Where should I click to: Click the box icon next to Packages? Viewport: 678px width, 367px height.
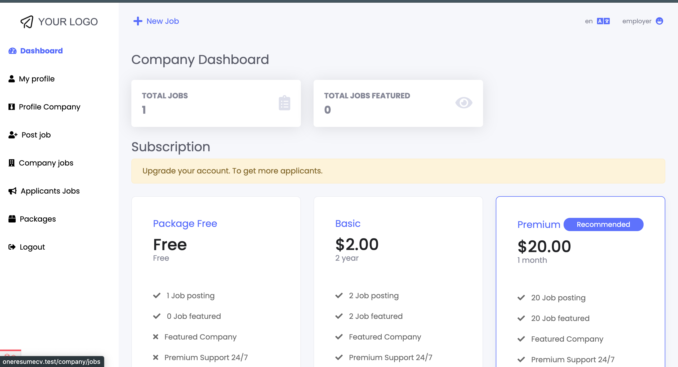pos(12,219)
